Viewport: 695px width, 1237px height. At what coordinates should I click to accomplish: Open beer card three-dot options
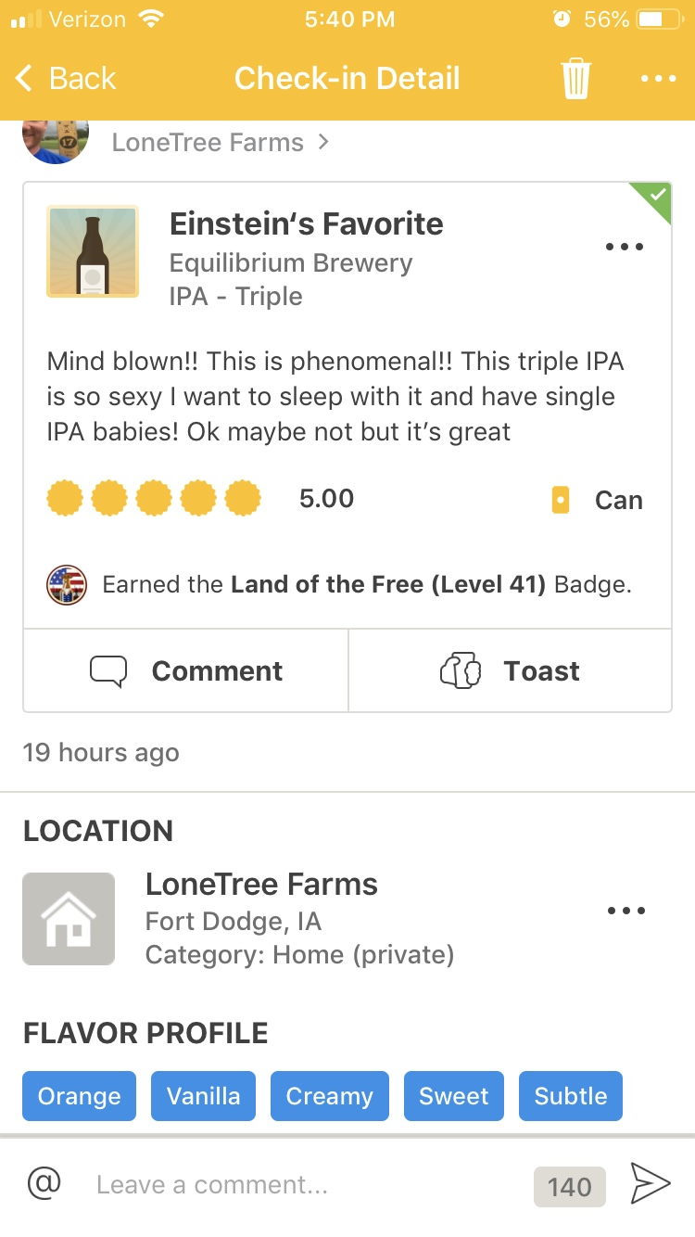[624, 247]
